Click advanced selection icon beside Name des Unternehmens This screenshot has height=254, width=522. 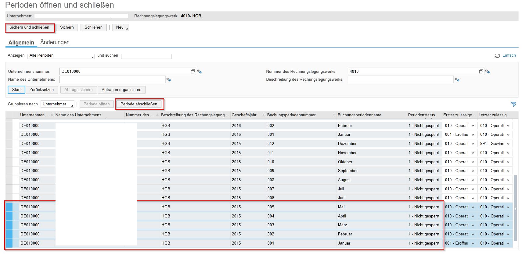click(x=169, y=79)
